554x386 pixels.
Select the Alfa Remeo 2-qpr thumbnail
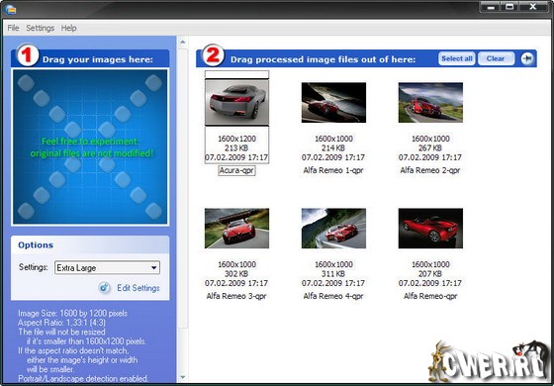point(430,103)
